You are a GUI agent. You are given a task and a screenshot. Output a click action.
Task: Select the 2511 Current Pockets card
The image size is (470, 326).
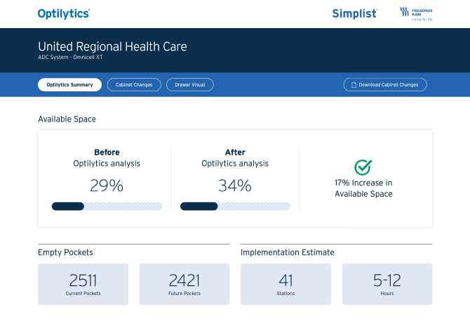83,284
